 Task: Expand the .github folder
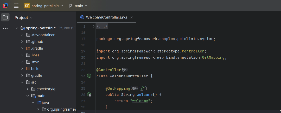tap(22, 42)
